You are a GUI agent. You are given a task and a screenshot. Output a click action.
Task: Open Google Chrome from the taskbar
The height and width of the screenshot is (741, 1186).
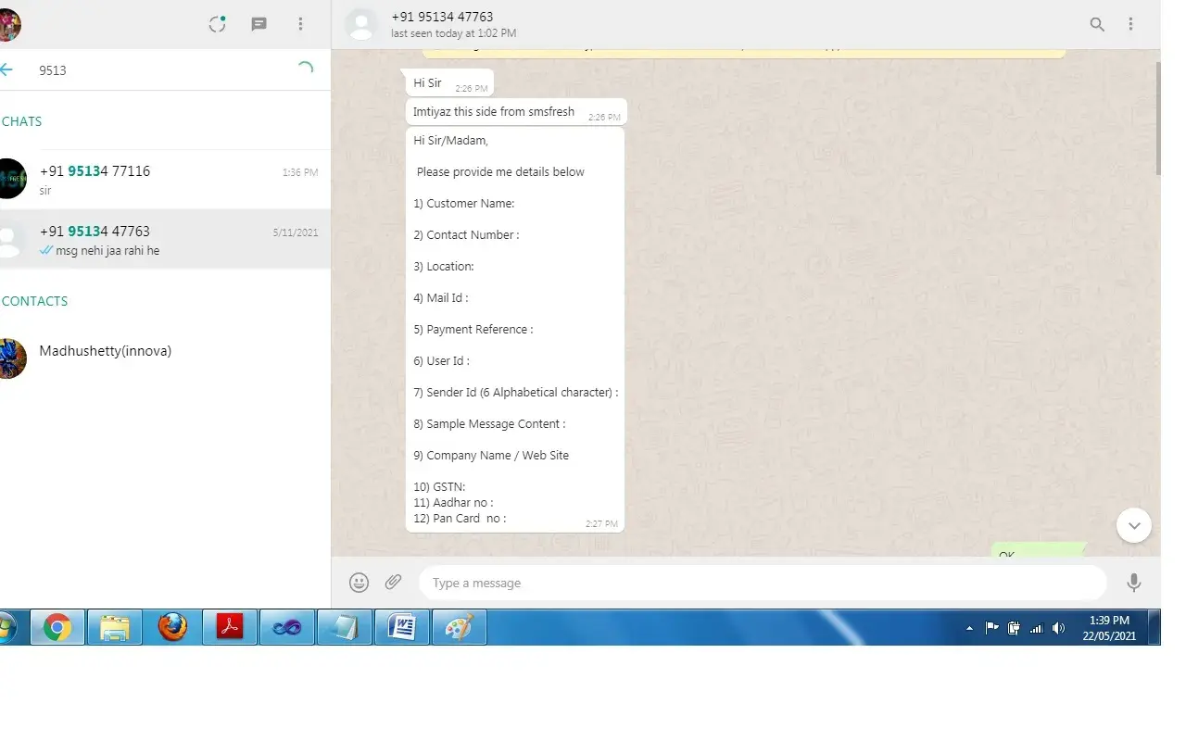[x=57, y=628]
